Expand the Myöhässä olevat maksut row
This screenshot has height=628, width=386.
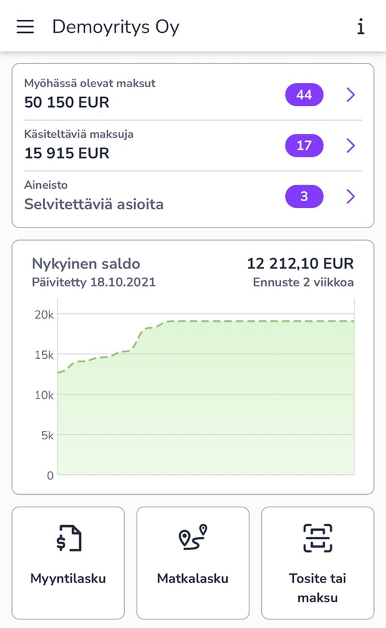pyautogui.click(x=350, y=94)
